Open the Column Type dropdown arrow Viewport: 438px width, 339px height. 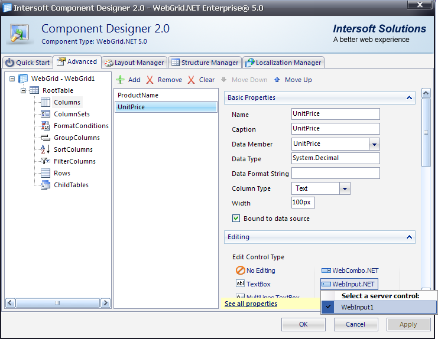pyautogui.click(x=345, y=188)
